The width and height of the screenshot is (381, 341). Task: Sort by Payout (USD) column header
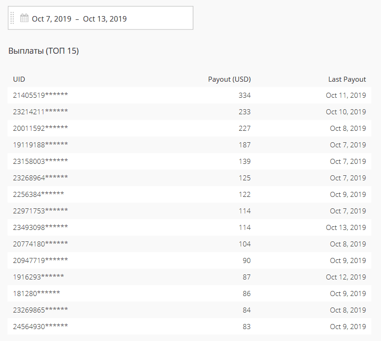point(229,79)
